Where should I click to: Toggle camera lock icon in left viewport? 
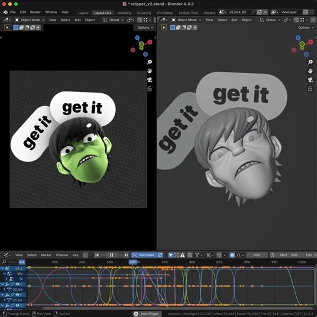pyautogui.click(x=149, y=89)
